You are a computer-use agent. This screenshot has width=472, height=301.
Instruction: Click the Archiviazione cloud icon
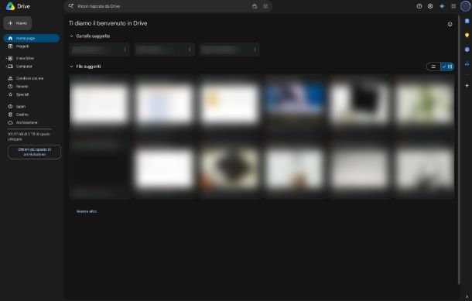click(x=10, y=122)
